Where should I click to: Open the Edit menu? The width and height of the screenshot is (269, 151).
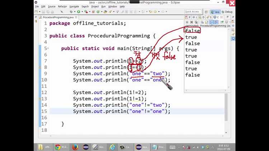click(x=43, y=6)
